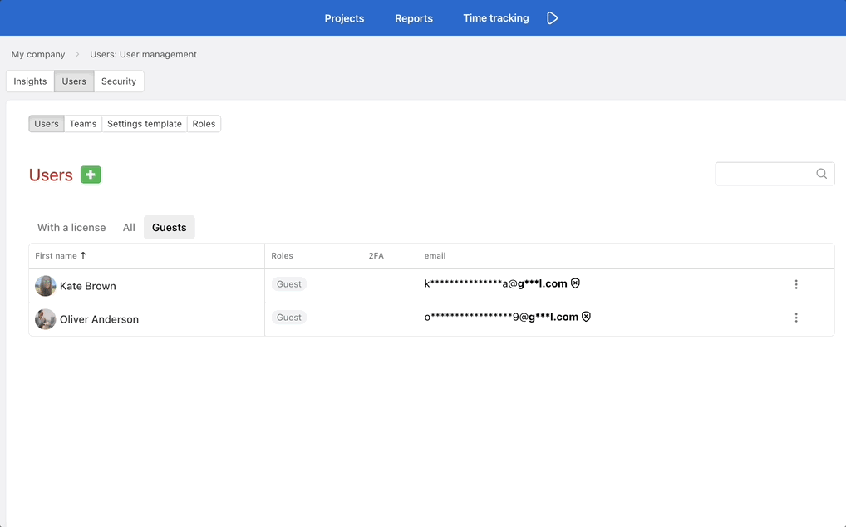Open the Settings template sub-tab

click(145, 124)
